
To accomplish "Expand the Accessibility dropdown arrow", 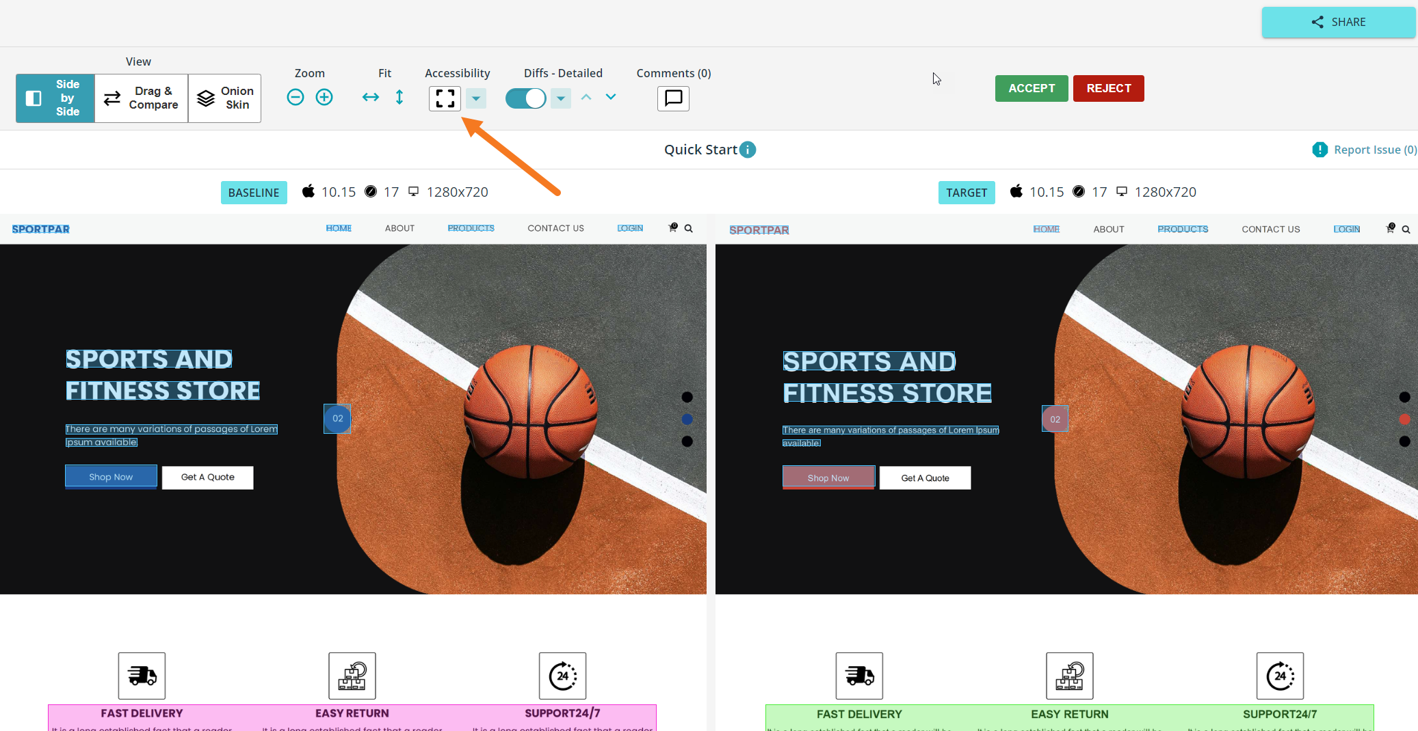I will point(476,98).
